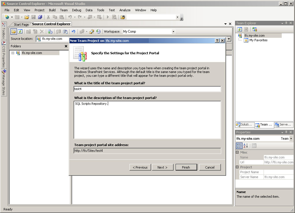Click the Paste clipboard icon
Viewport: 295px width, 213px height.
[x=61, y=17]
